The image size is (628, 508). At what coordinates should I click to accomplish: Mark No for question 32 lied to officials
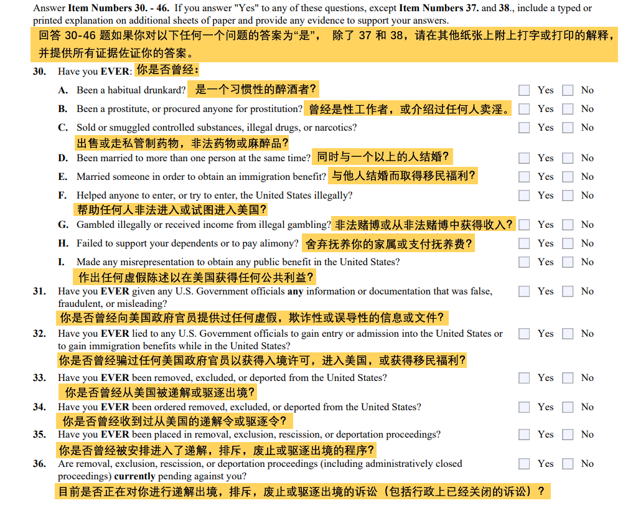click(x=568, y=334)
